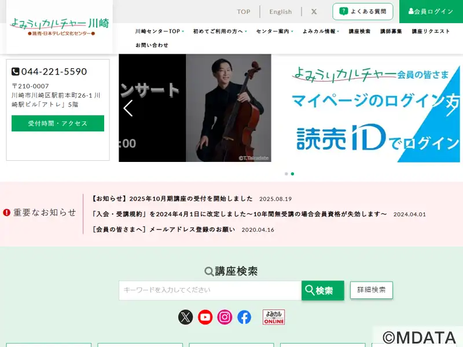Image resolution: width=463 pixels, height=347 pixels.
Task: Click the phone number 044-221-5590
Action: pyautogui.click(x=54, y=71)
